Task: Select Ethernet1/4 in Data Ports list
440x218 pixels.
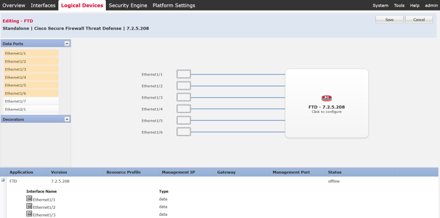Action: [31, 77]
